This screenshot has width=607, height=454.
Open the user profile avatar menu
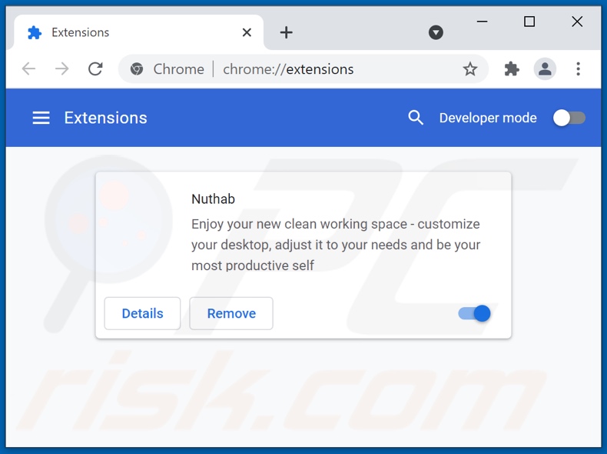point(545,69)
